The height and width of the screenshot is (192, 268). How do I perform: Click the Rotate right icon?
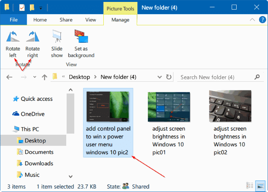(33, 36)
